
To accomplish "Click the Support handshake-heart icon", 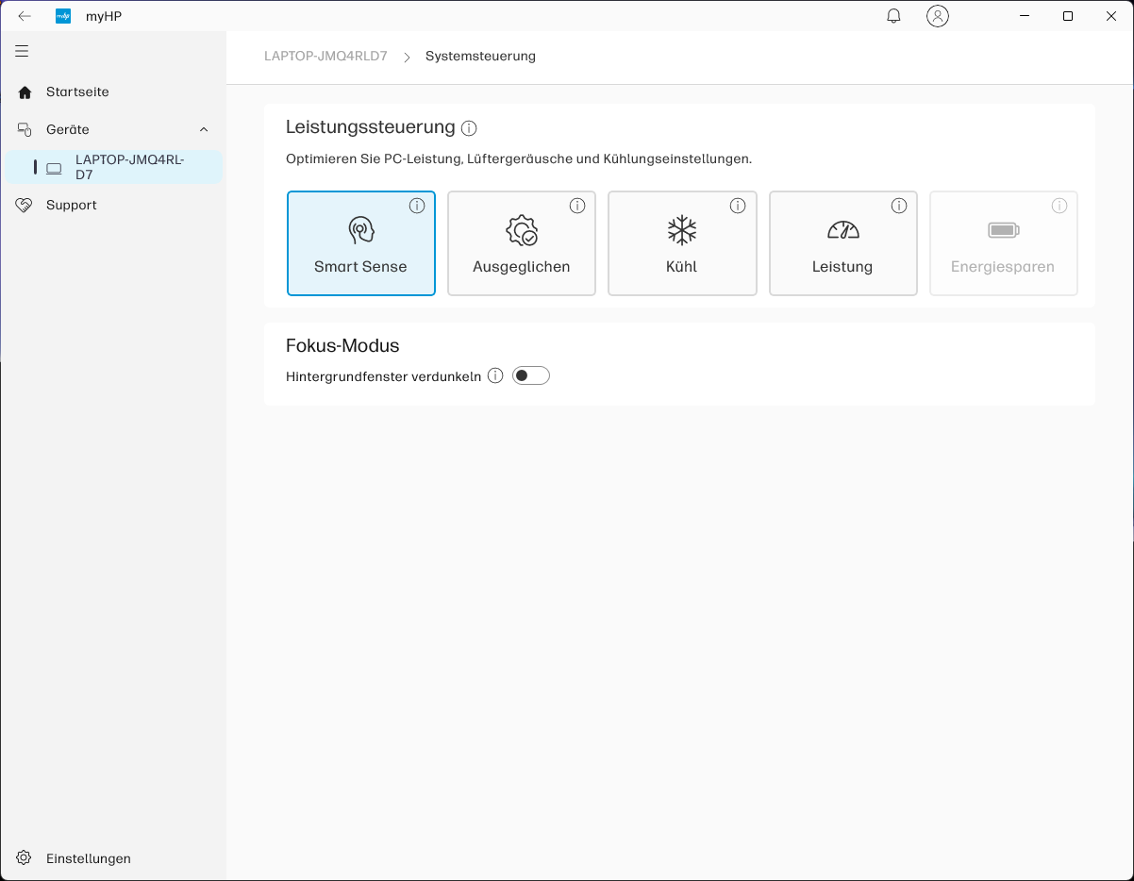I will click(25, 205).
